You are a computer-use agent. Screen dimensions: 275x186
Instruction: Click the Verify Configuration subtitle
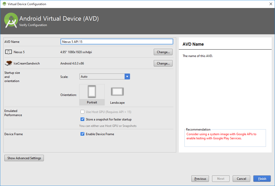point(33,25)
